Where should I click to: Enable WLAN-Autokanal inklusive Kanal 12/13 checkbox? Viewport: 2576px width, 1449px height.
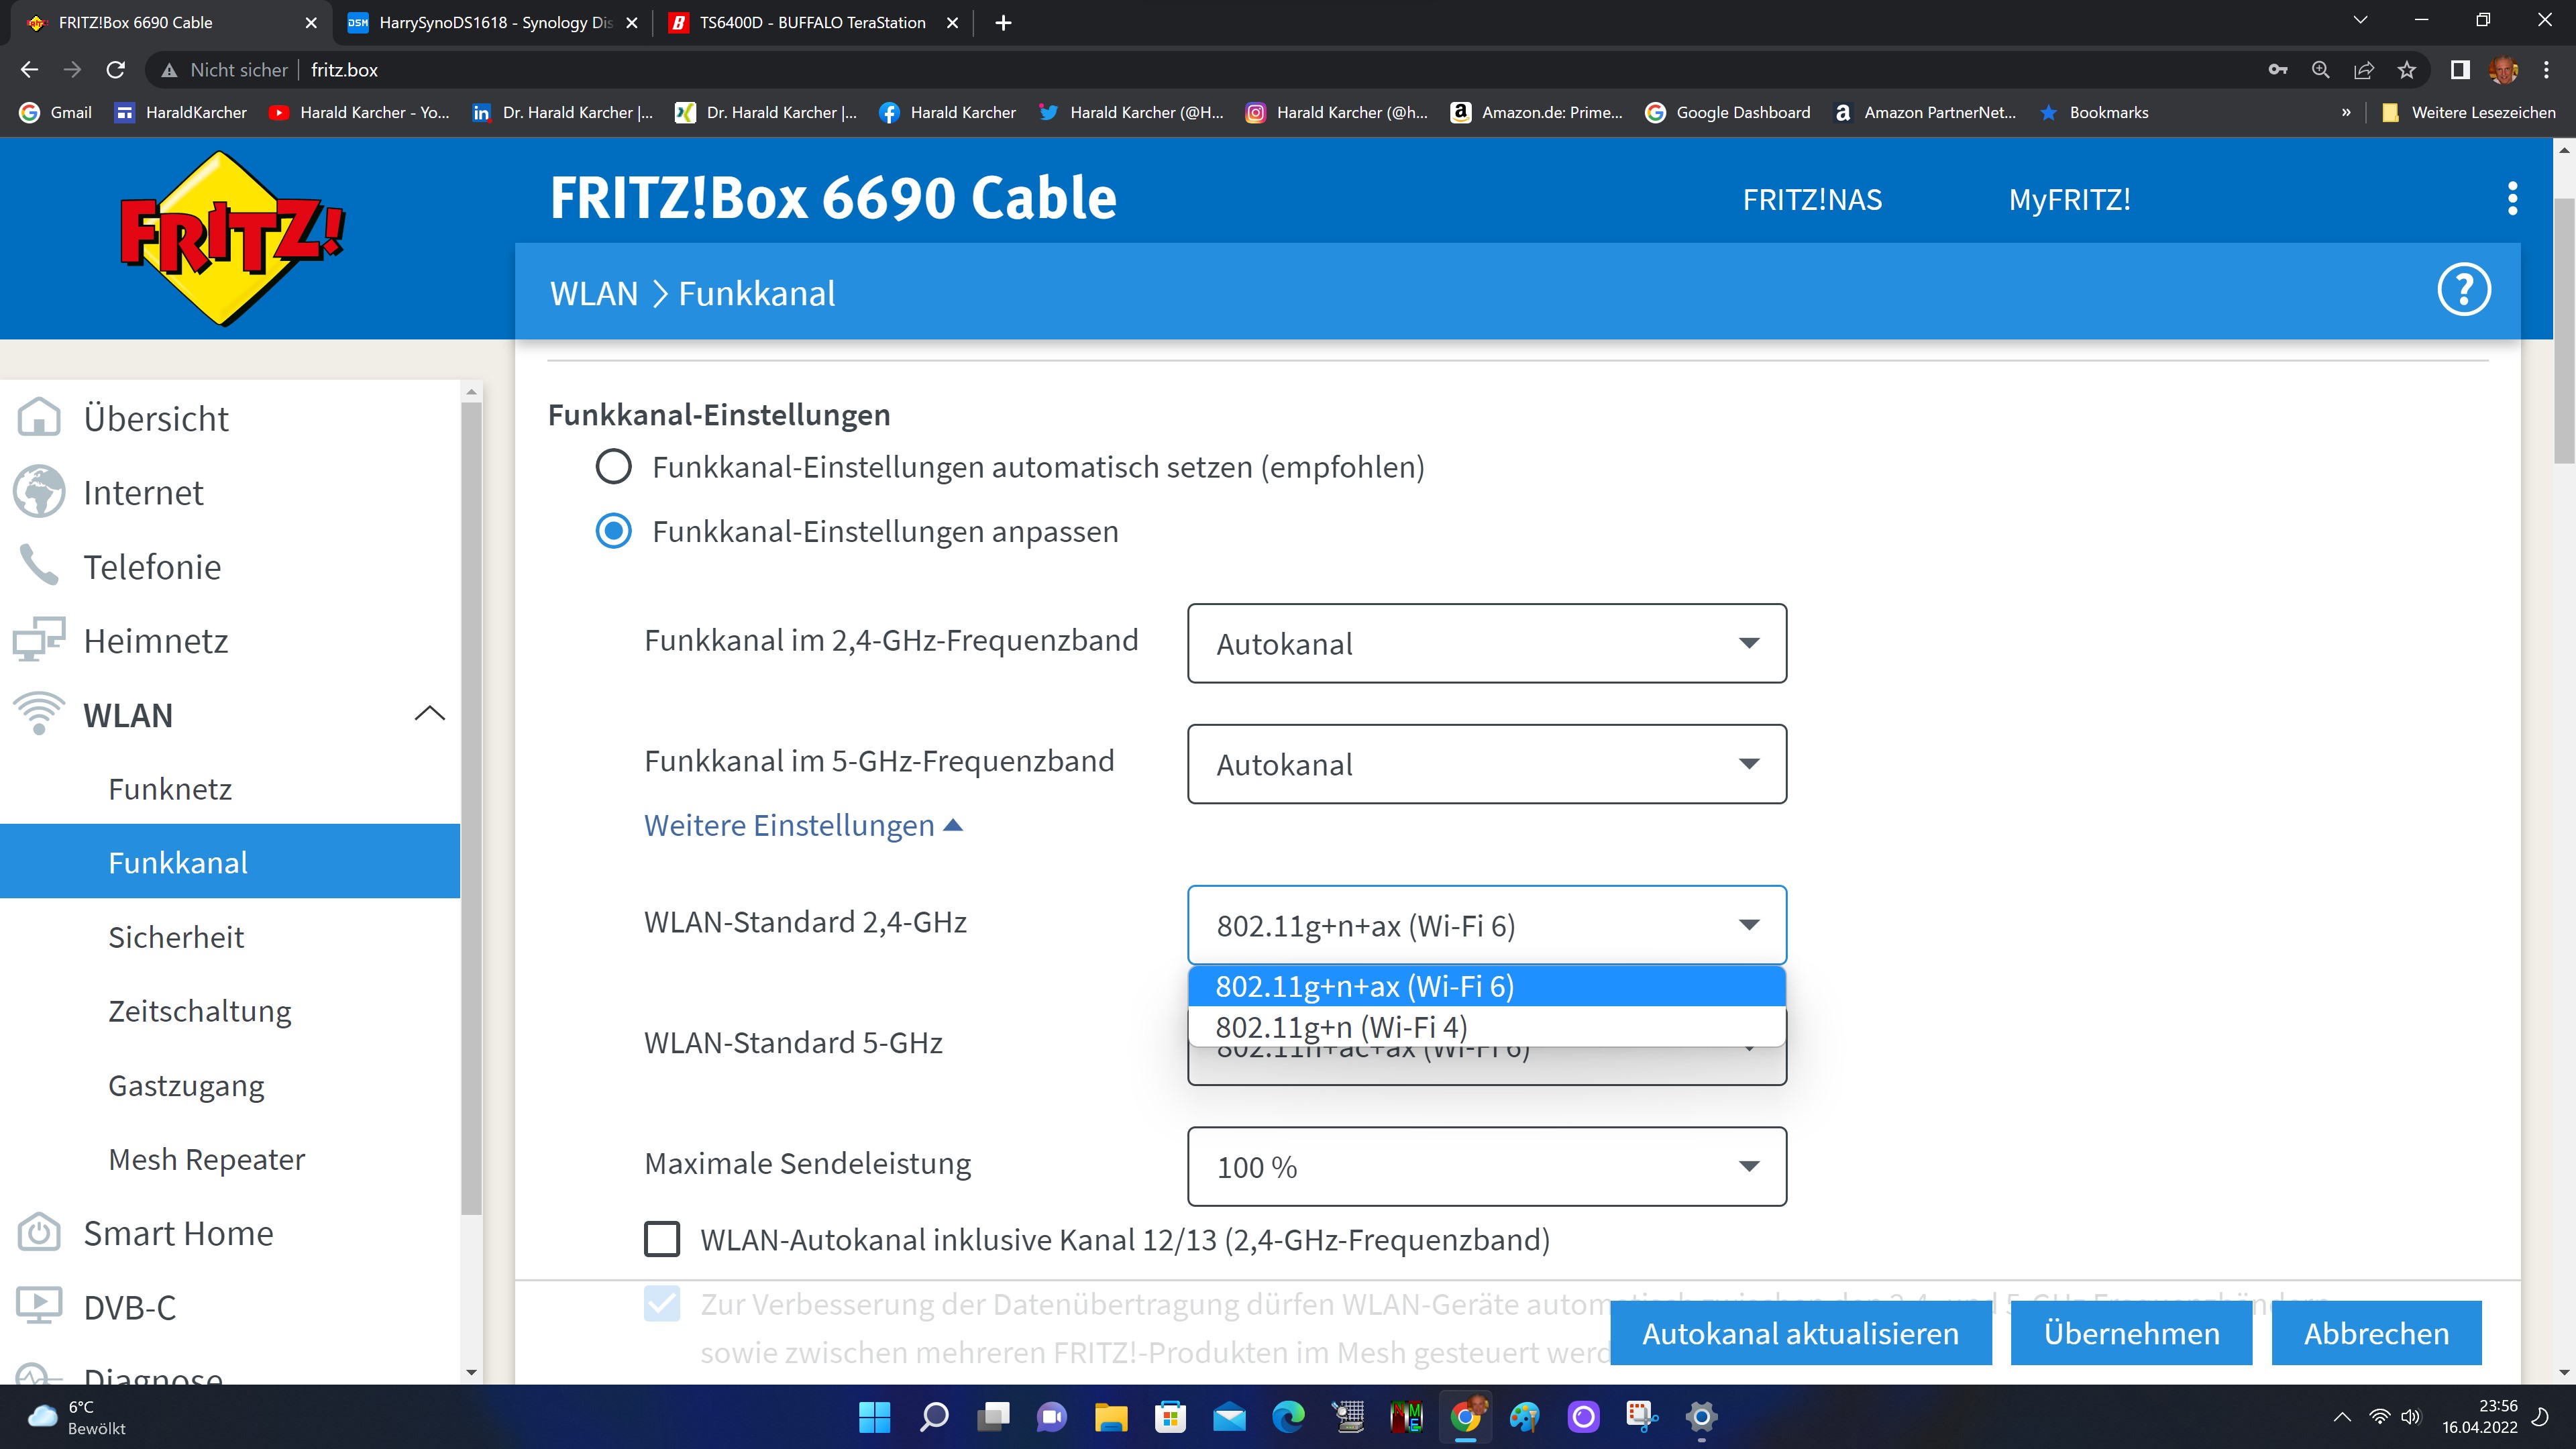[x=662, y=1239]
